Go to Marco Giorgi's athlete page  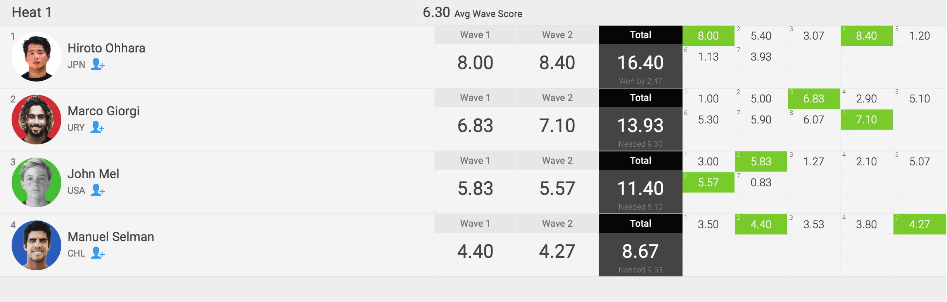(x=104, y=111)
